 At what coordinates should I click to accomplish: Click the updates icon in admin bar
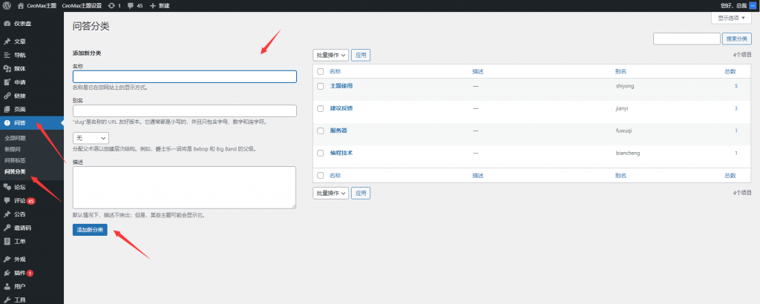click(111, 5)
